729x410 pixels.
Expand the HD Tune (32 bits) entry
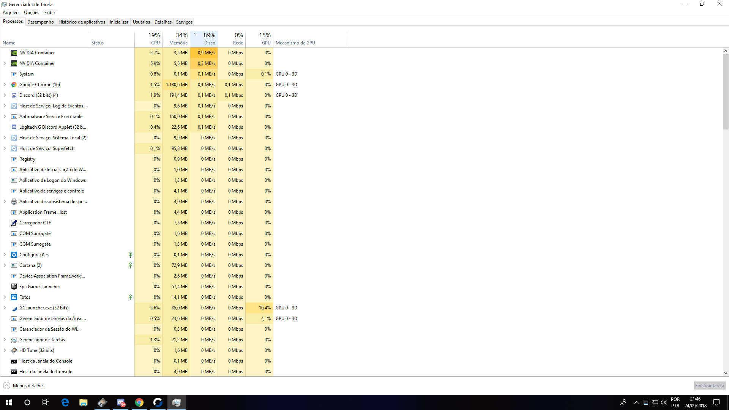point(5,350)
